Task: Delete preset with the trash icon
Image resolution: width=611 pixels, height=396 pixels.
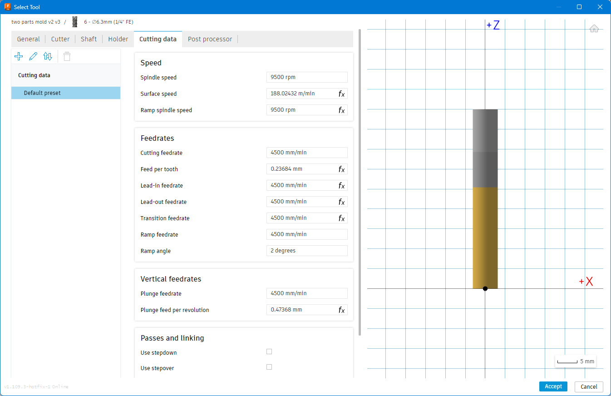Action: coord(67,56)
